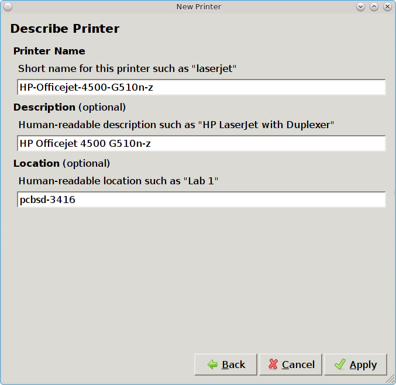Click the hint text mentioning "Lab 1"
The height and width of the screenshot is (385, 396).
118,181
